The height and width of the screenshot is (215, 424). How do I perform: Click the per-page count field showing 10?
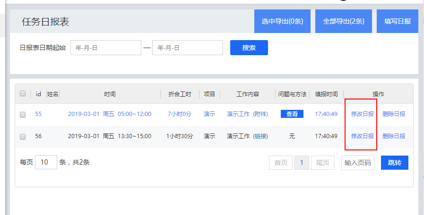coord(46,162)
